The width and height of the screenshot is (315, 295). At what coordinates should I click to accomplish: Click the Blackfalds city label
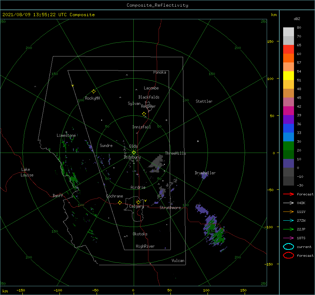coord(149,97)
